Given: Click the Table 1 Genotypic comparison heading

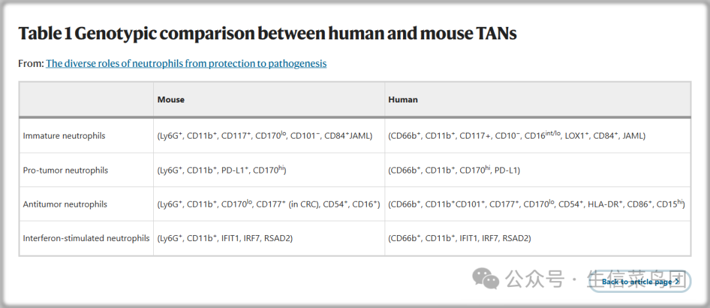Looking at the screenshot, I should (267, 33).
